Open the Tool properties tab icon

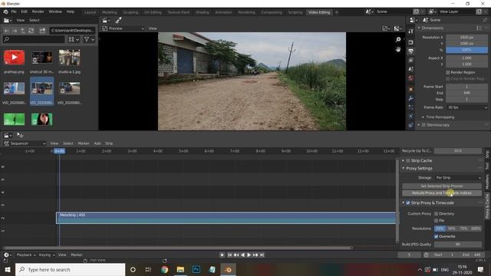[410, 31]
